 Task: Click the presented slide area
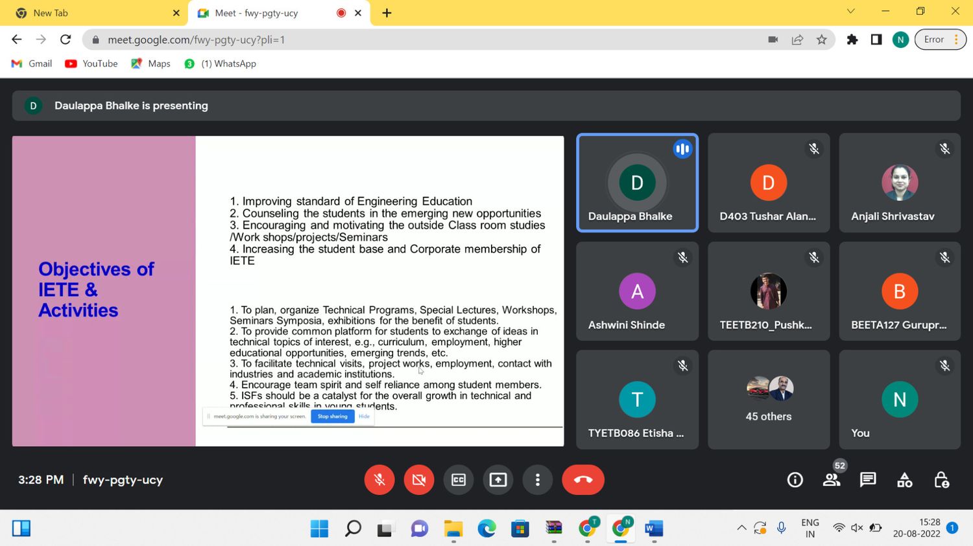[288, 291]
